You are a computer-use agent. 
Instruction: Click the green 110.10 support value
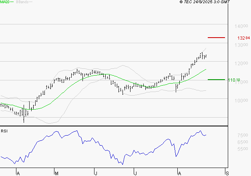tap(234, 80)
